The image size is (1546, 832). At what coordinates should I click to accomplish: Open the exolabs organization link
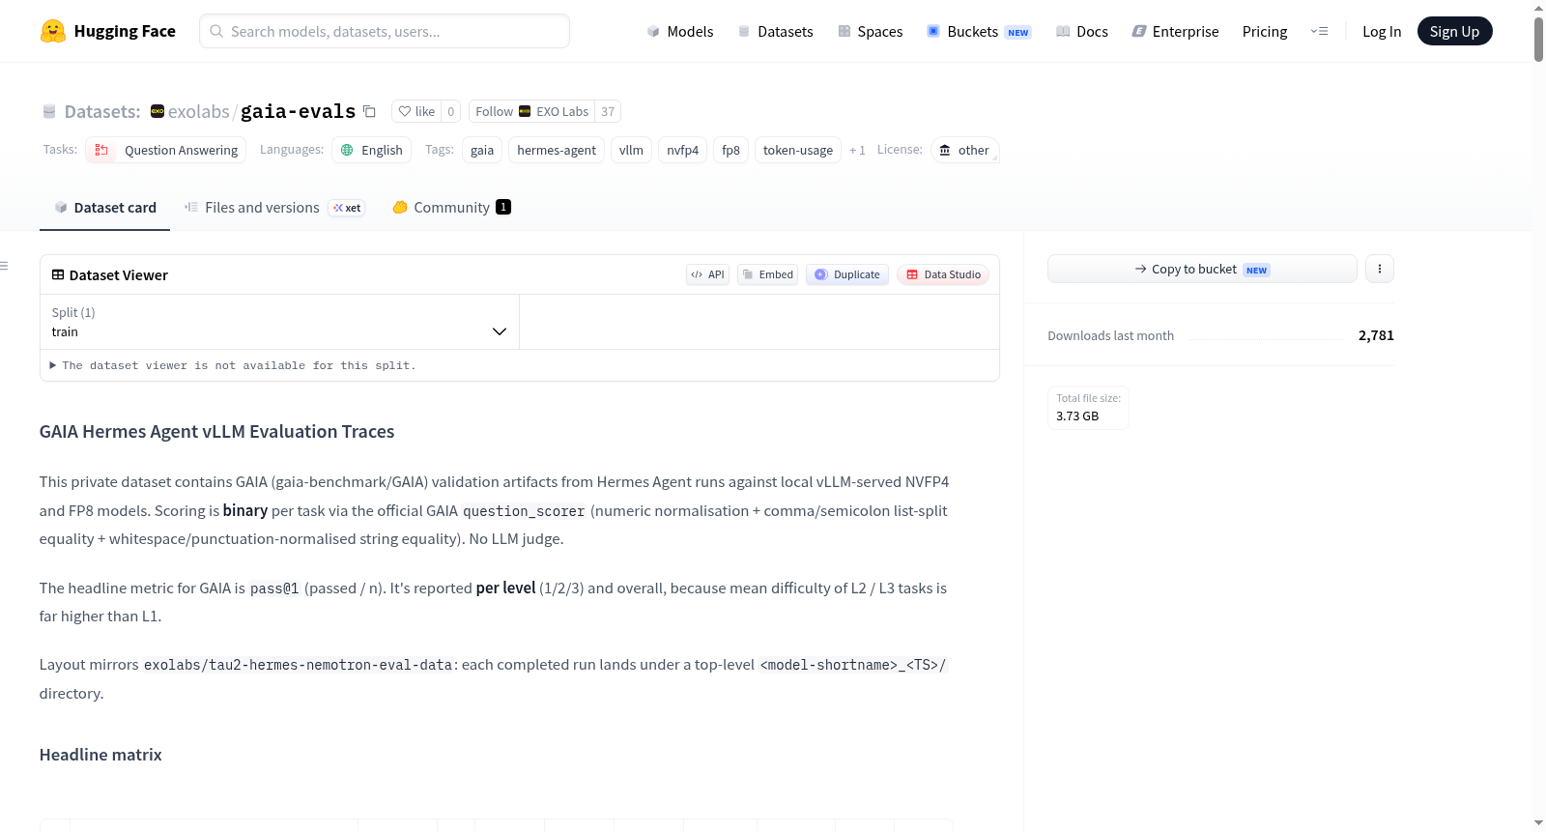tap(198, 111)
